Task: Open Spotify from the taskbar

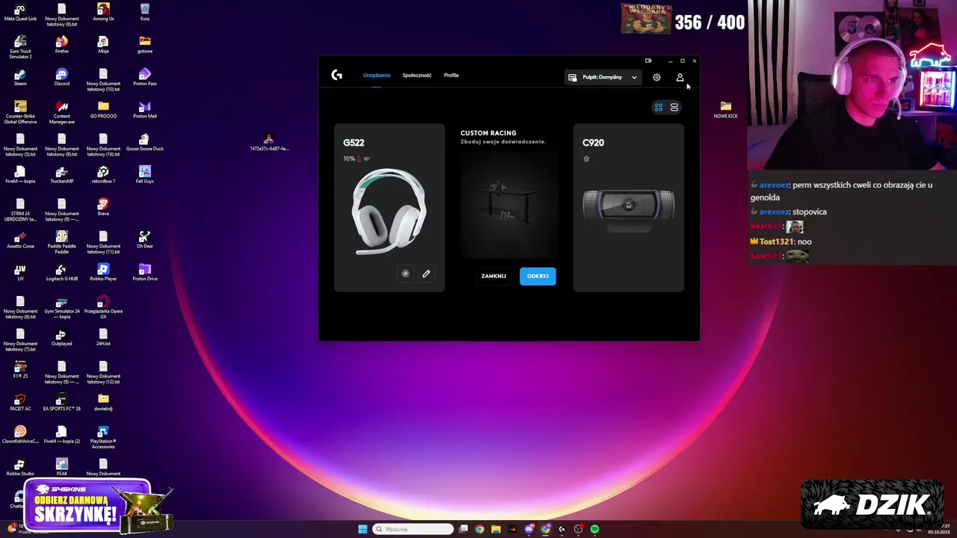Action: (594, 529)
